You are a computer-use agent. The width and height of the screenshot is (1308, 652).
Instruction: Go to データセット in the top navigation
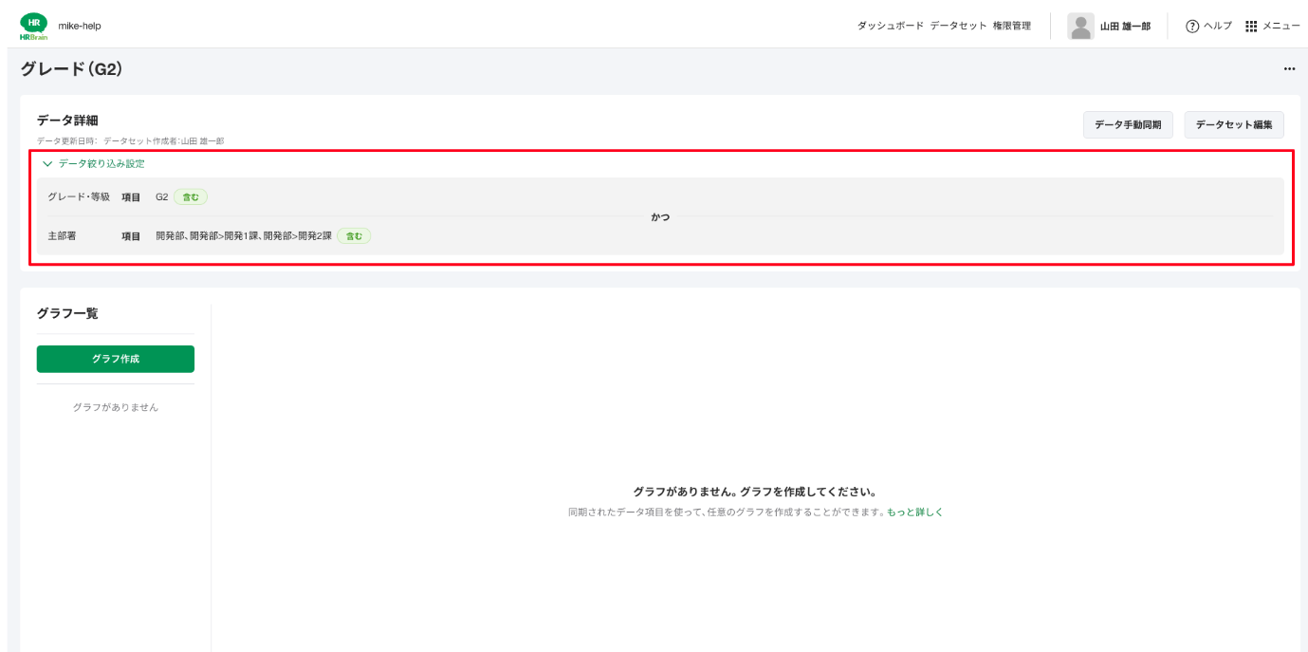click(958, 27)
